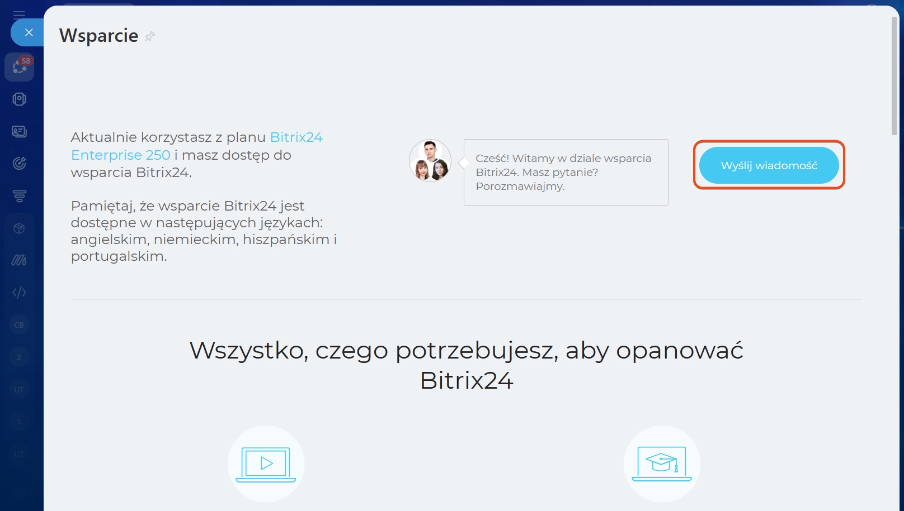Expand the hamburger menu at top left
Screen dimensions: 904x511
pyautogui.click(x=20, y=15)
